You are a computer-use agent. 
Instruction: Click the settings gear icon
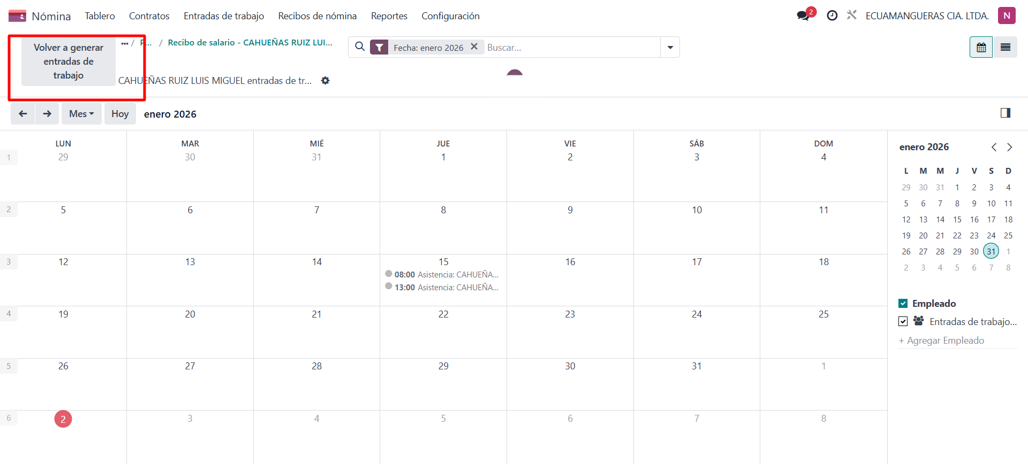(325, 81)
